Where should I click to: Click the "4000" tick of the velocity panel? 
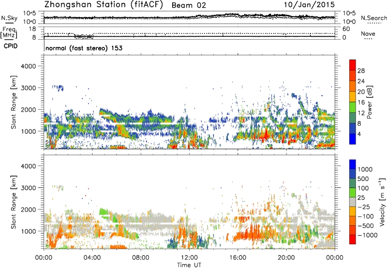tap(28, 166)
